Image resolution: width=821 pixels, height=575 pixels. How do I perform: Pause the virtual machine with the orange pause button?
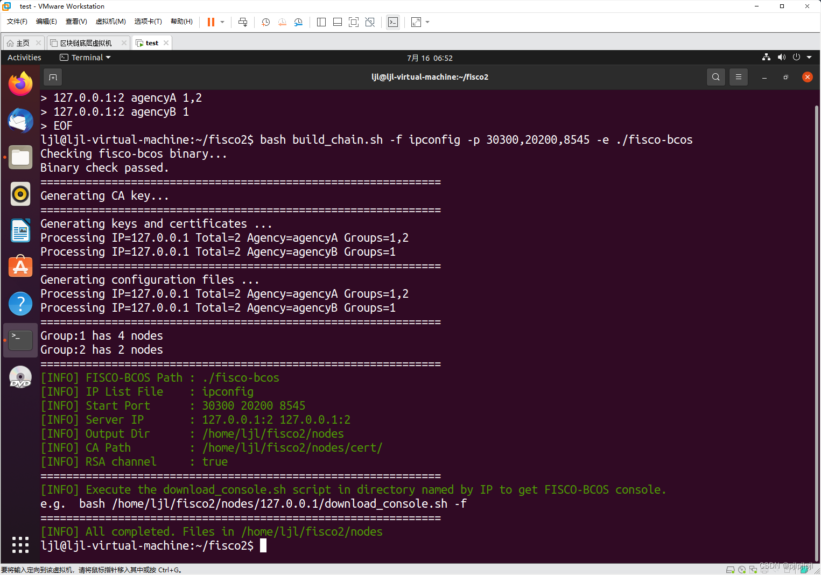[x=211, y=22]
